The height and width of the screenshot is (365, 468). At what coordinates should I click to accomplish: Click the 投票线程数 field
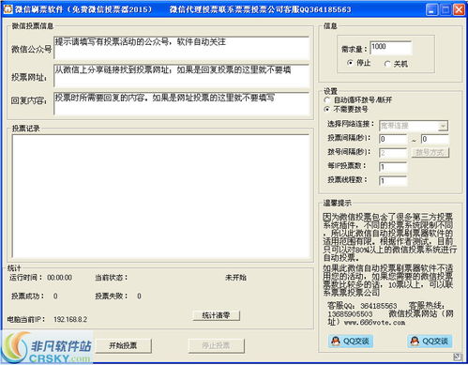point(393,181)
